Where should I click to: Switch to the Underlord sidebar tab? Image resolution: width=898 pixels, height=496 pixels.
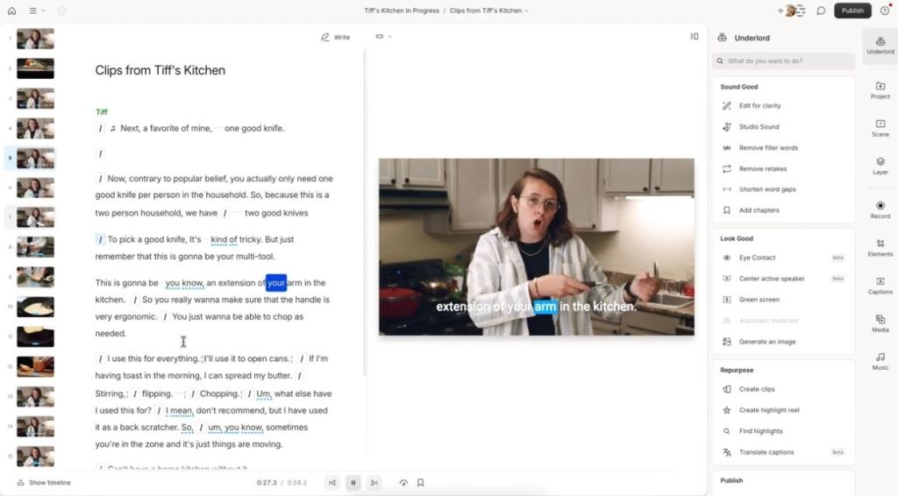click(880, 42)
